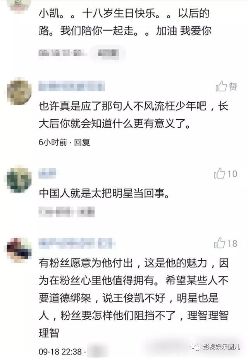
Task: Select the 小凯十八岁生日快乐 comment text
Action: 125,22
